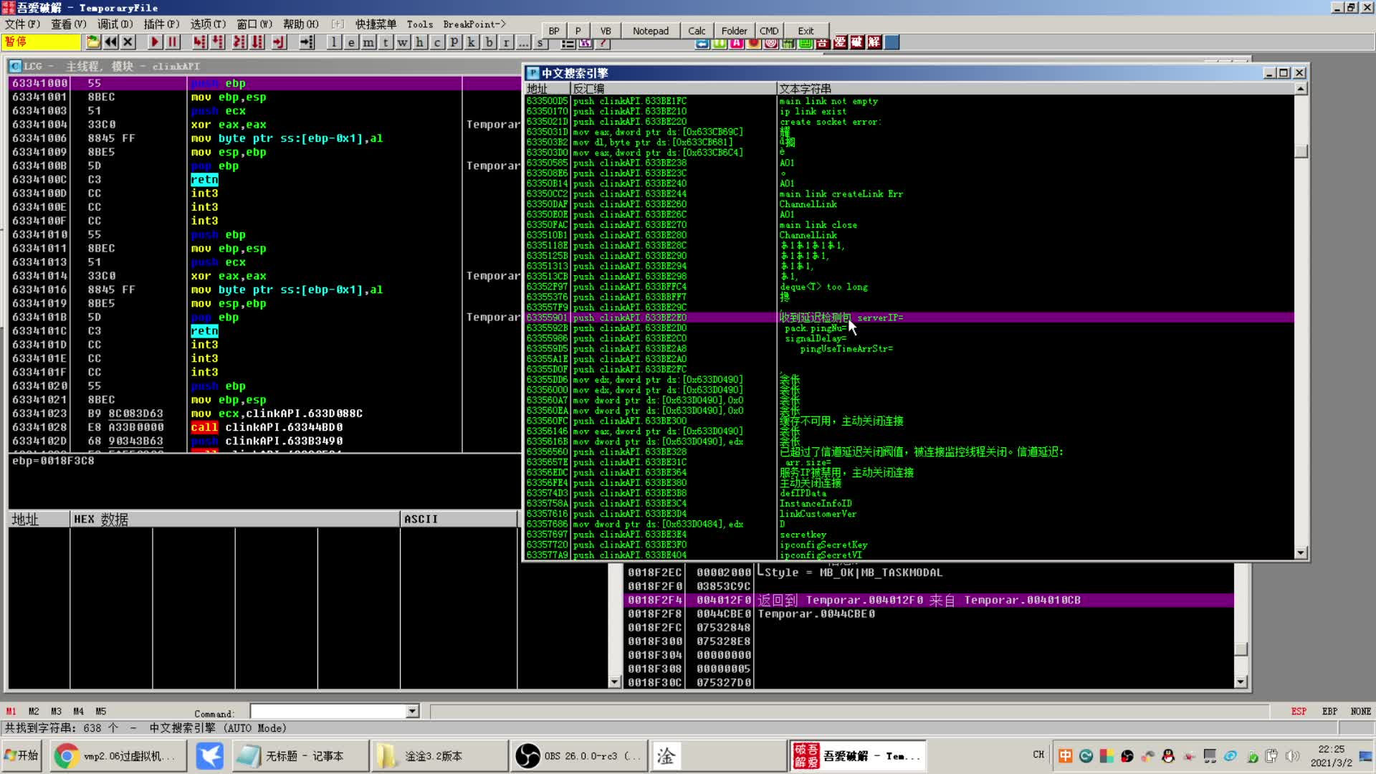Click the Calc calculator icon
The image size is (1376, 774).
click(x=697, y=30)
